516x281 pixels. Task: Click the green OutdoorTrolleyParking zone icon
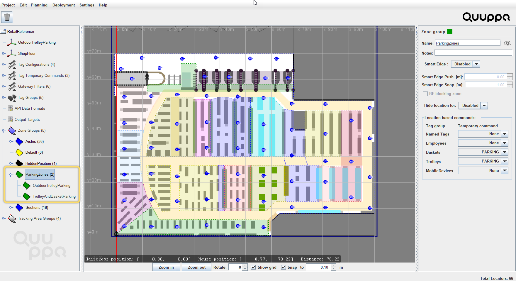pos(27,185)
